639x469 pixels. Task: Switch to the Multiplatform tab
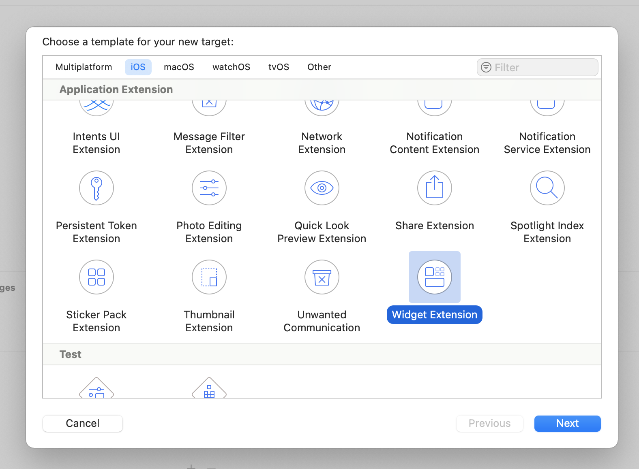[84, 67]
